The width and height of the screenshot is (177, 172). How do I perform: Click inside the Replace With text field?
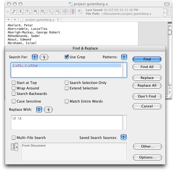point(69,123)
